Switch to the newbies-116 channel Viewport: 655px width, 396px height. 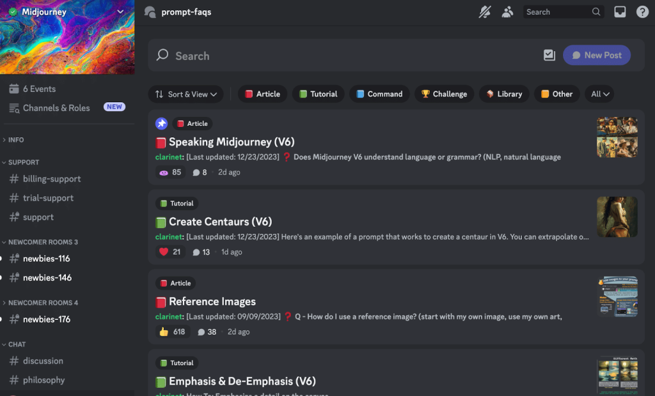click(46, 259)
